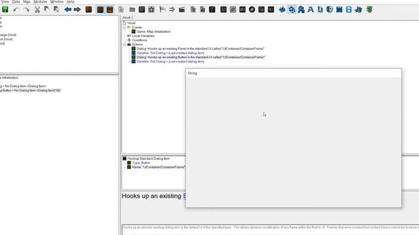
Task: Collapse the Events node in trigger tree
Action: [124, 27]
